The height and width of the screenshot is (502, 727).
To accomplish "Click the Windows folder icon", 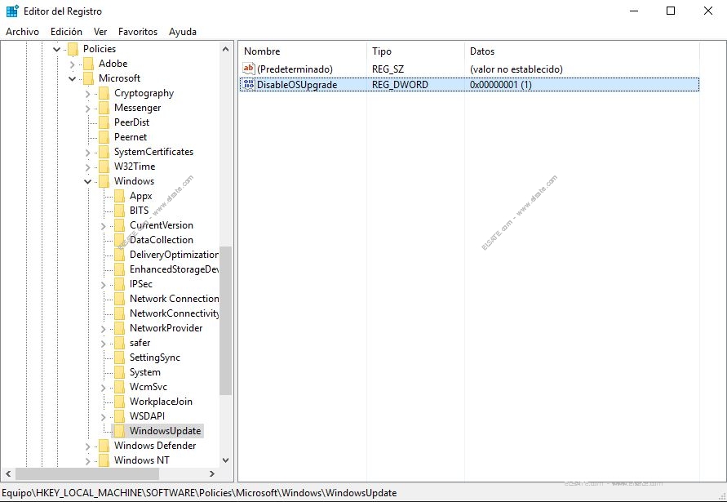I will 104,181.
